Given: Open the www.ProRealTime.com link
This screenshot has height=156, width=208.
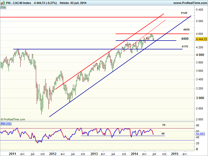Looking at the screenshot, I should [x=190, y=3].
